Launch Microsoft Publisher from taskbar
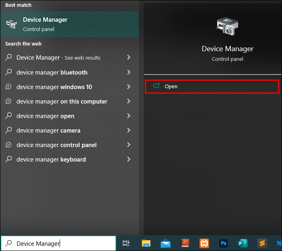 tap(243, 243)
